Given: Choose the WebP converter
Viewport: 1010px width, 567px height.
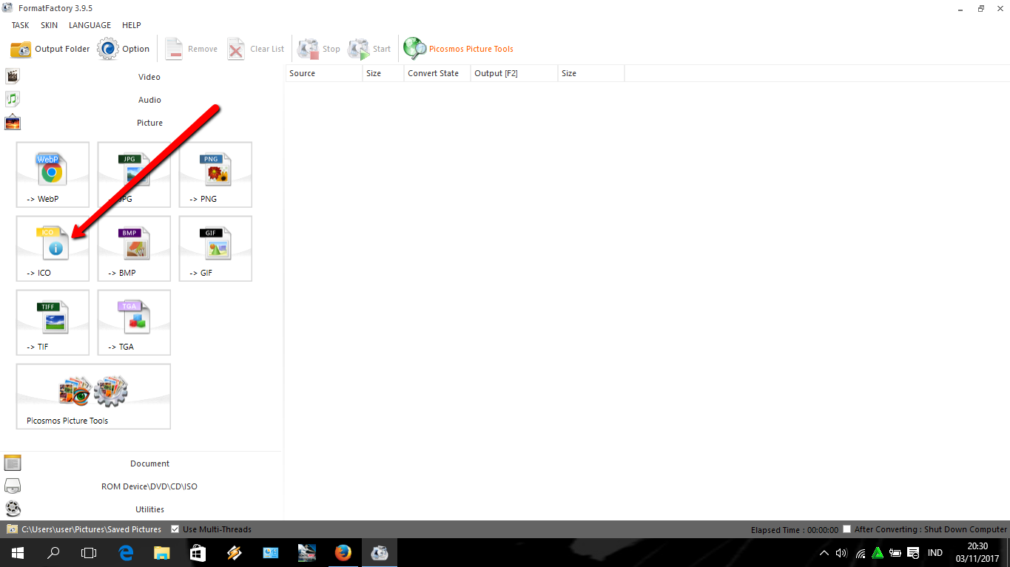Looking at the screenshot, I should coord(52,174).
